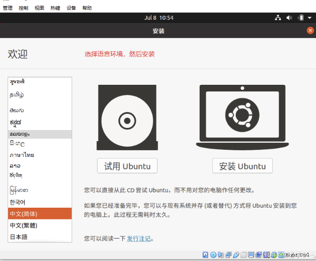Select සිංහල (Sinhala) in the language list
The image size is (316, 261).
[40, 144]
